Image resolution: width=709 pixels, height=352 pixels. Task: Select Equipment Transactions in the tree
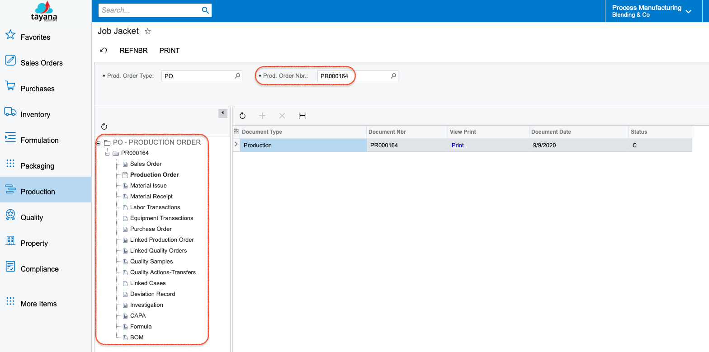pos(161,218)
